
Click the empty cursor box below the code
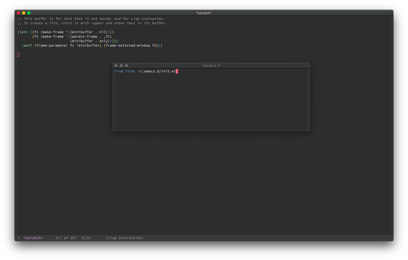point(18,54)
